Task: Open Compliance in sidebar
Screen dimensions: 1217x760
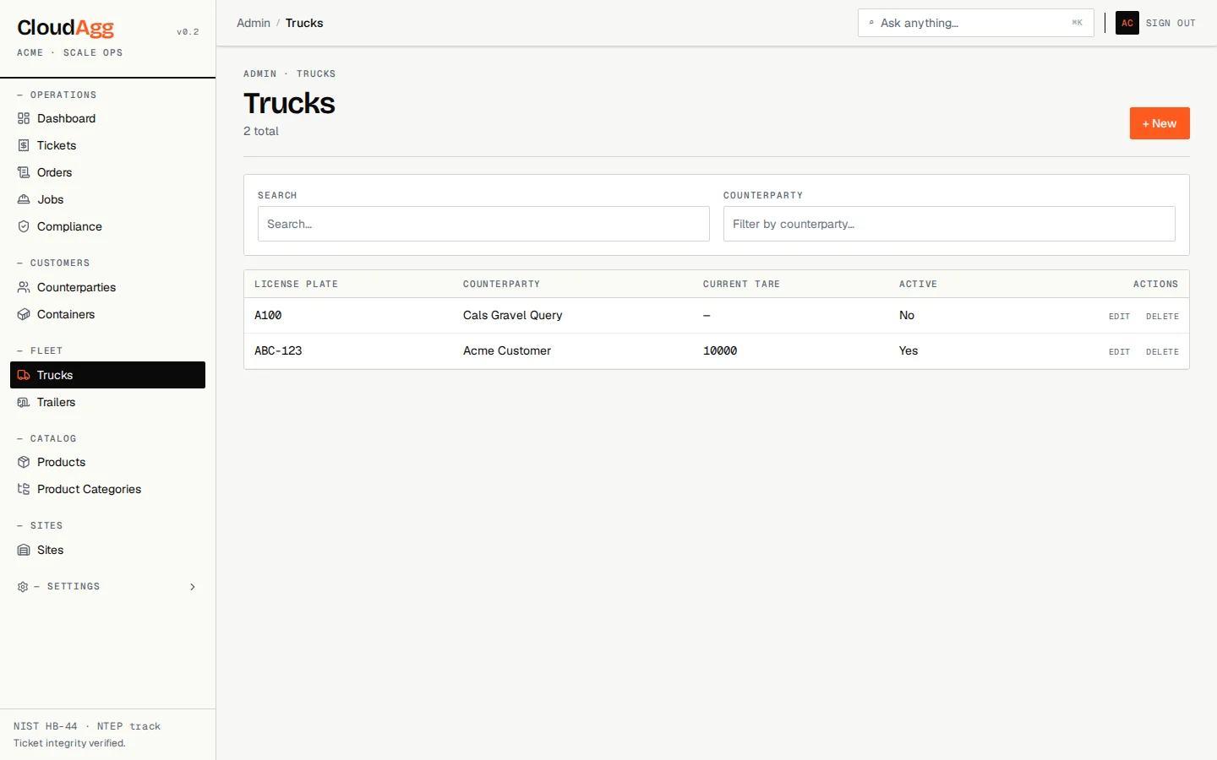Action: 107,226
